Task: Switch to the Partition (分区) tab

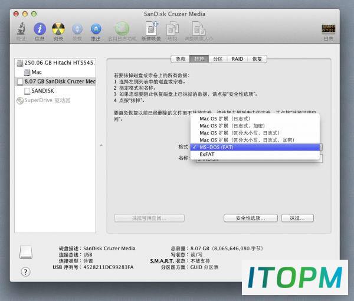Action: pos(218,59)
